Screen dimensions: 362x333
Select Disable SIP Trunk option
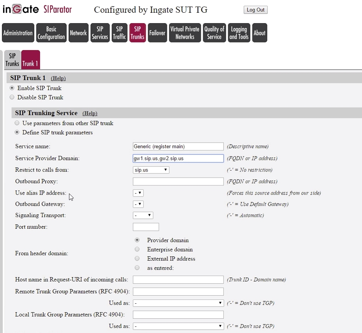tap(12, 97)
